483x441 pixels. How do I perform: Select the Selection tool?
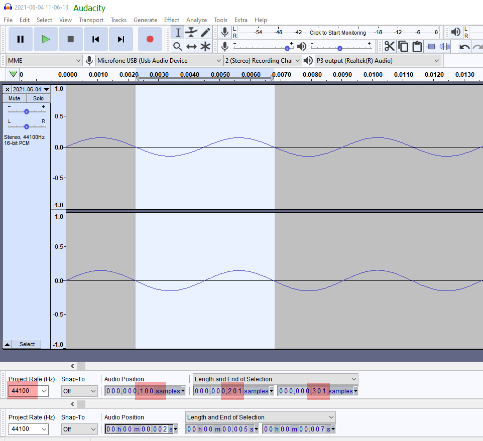tap(177, 32)
